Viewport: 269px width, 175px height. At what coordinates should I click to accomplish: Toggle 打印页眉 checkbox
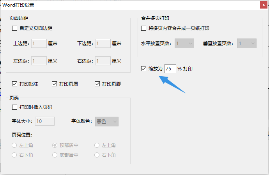pyautogui.click(x=54, y=84)
